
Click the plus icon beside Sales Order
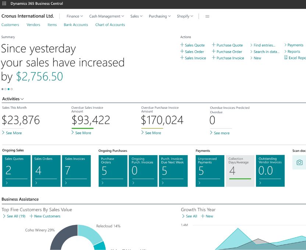182,51
